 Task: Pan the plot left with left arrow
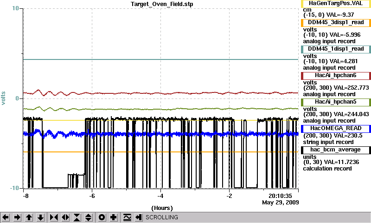tap(6, 217)
